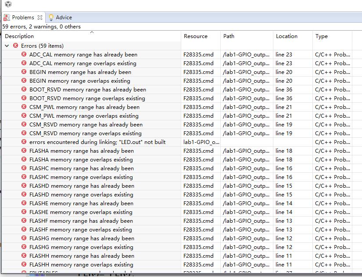The height and width of the screenshot is (277, 362).
Task: Select 'FLASHA memory range has already been'
Action: (x=82, y=151)
